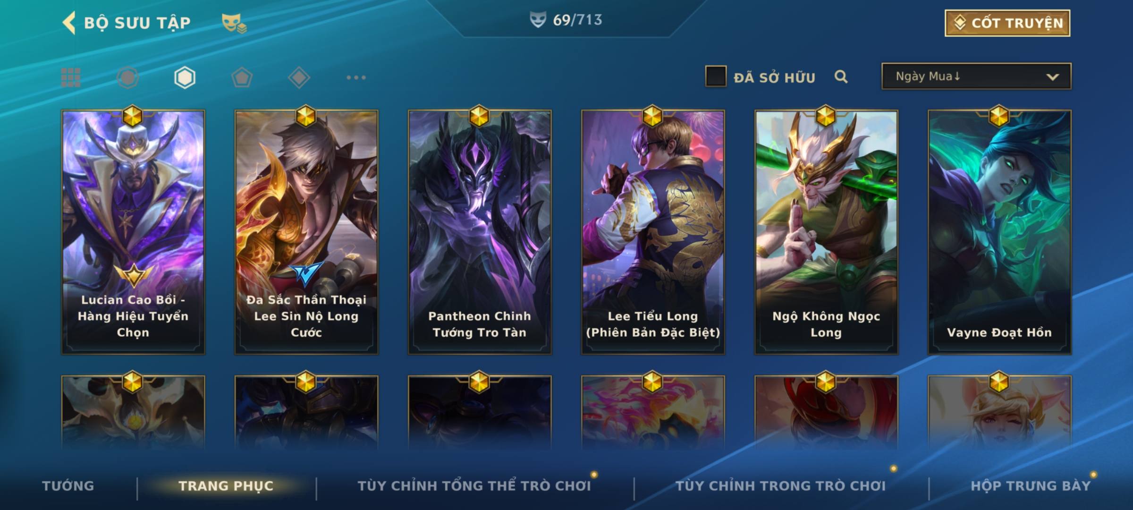Click the chevron on the sort dropdown
The height and width of the screenshot is (510, 1133).
click(x=1052, y=77)
